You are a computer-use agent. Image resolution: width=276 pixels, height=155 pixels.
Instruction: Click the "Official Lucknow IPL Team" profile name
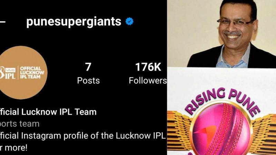click(48, 112)
